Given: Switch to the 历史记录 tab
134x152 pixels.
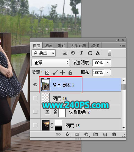Looking at the screenshot, I should click(78, 45).
